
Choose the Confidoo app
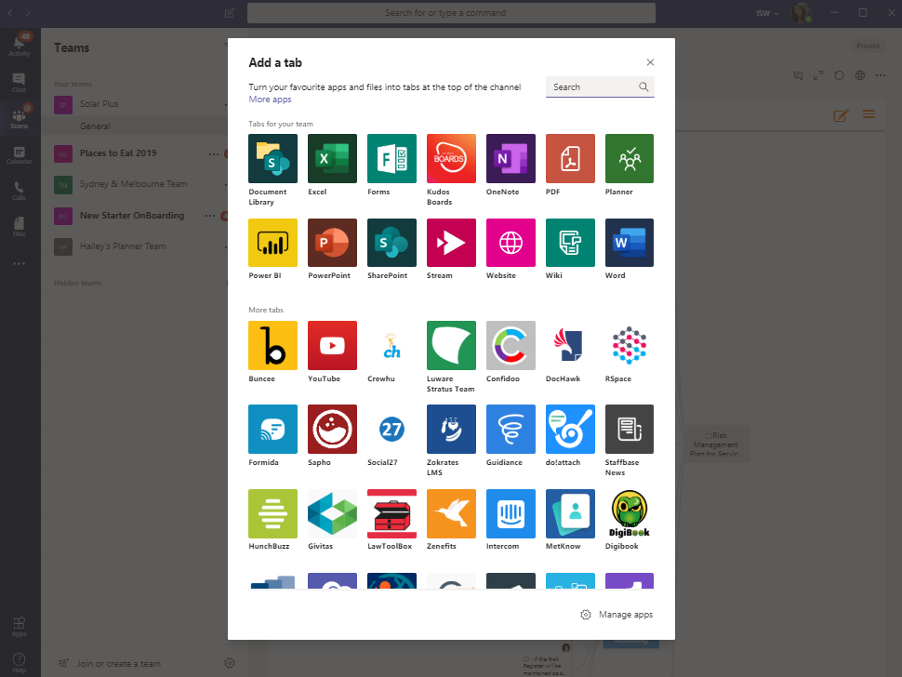pyautogui.click(x=511, y=345)
